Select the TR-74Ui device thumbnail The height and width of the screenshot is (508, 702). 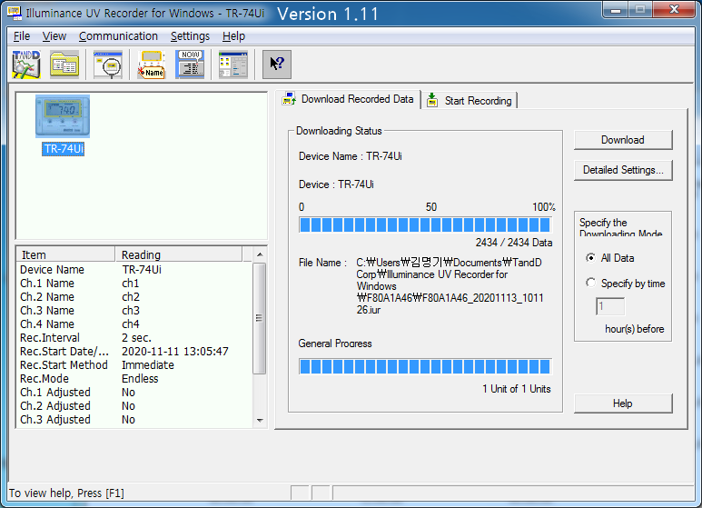[63, 116]
